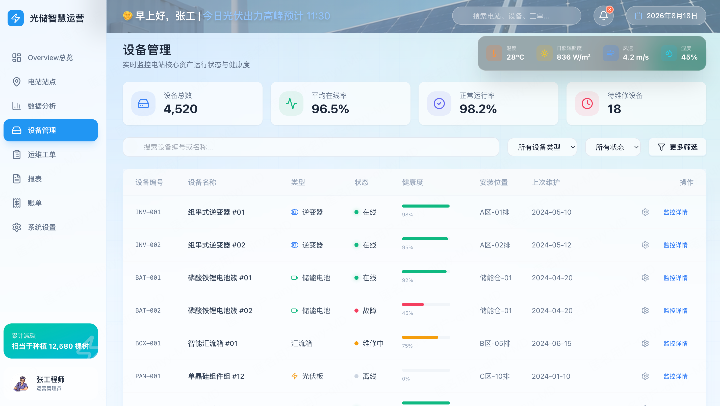Click the top search field 搜索电站、设备、工单
The height and width of the screenshot is (406, 720).
pos(517,16)
